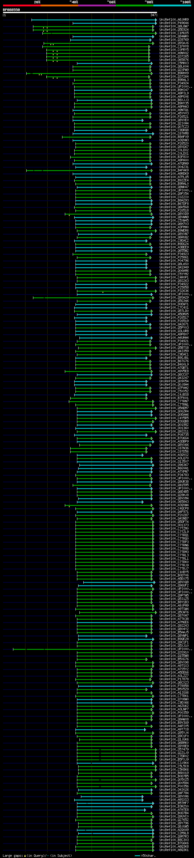Image resolution: width=194 pixels, height=858 pixels.
Task: Select the UniRef100_Q9FX54 label
Action: (174, 194)
